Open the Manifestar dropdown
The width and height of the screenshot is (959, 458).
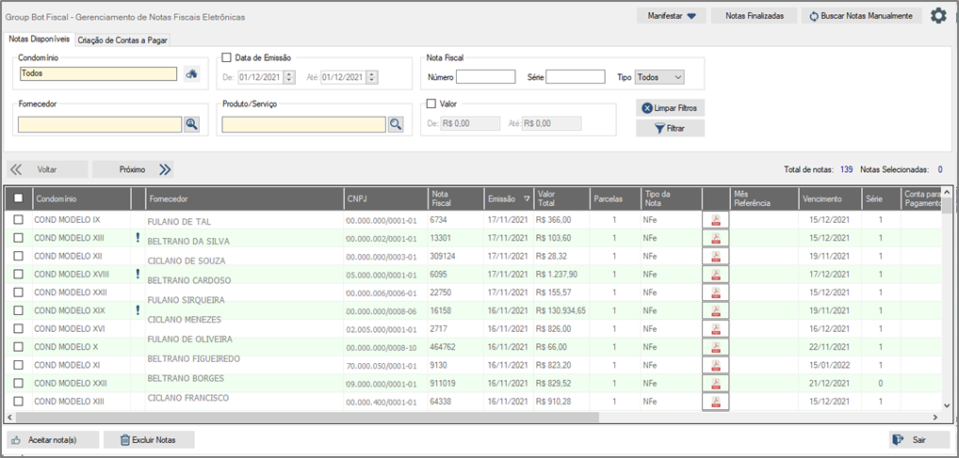[672, 16]
